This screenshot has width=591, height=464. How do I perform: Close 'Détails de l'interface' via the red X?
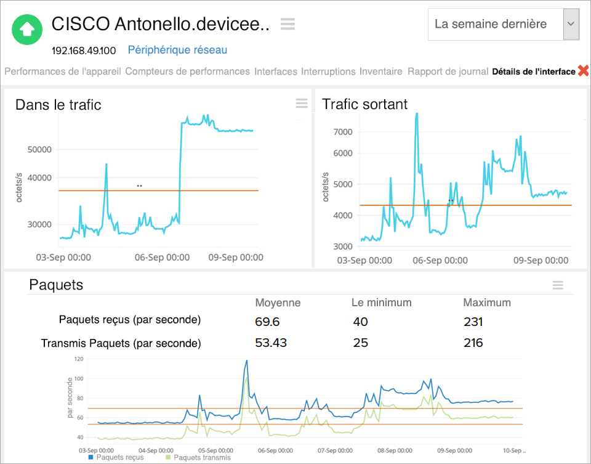584,70
